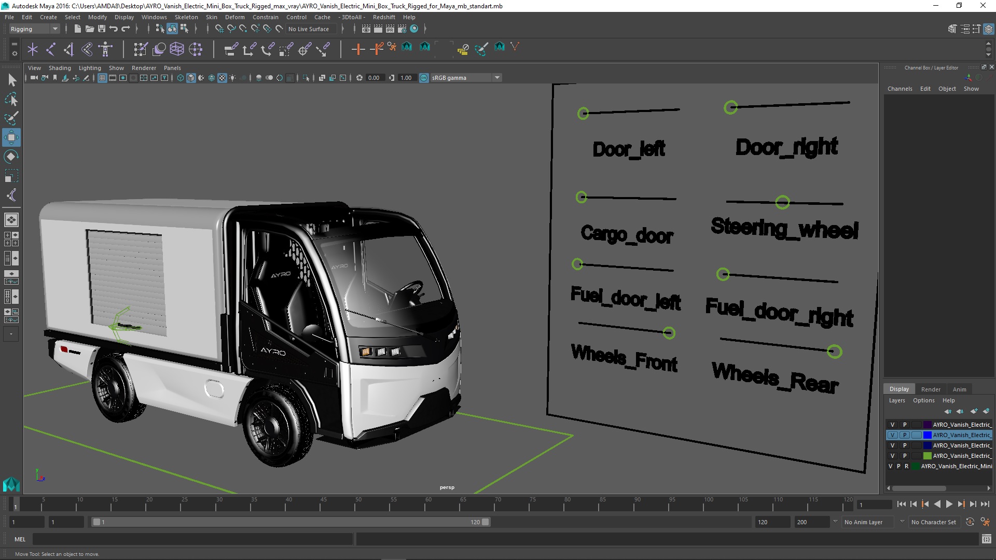Open the No Live Surface field
996x560 pixels.
click(x=311, y=29)
